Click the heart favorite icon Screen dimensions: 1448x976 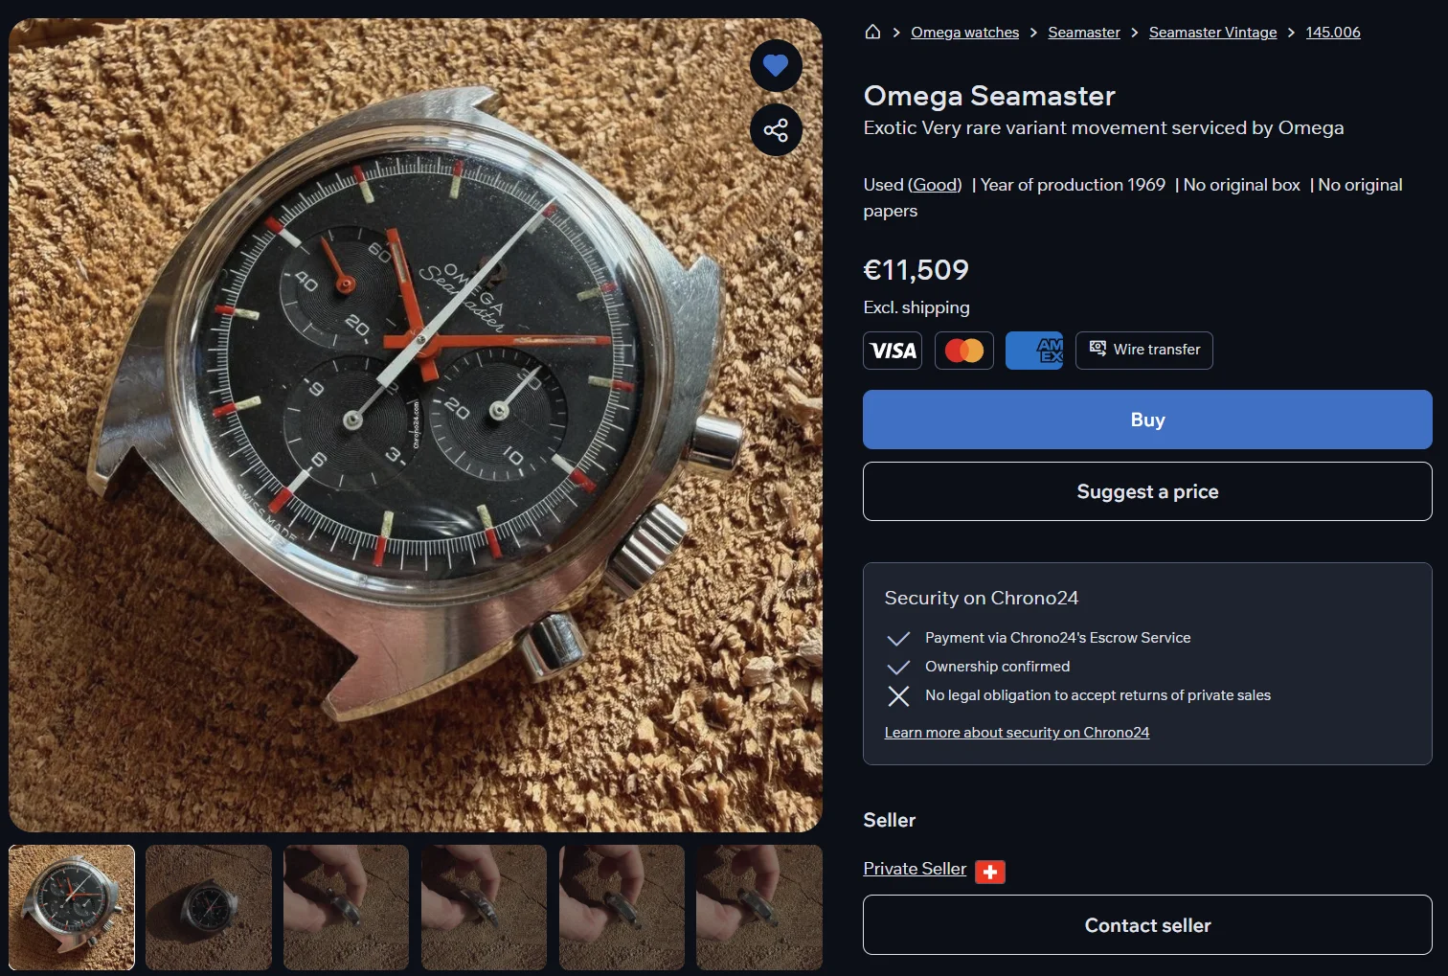pyautogui.click(x=776, y=65)
